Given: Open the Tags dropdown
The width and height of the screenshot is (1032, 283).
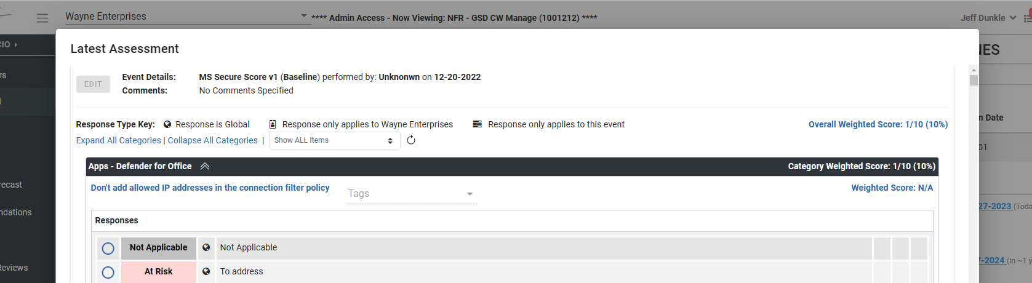Looking at the screenshot, I should point(412,194).
